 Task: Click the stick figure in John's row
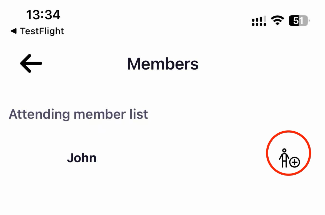pyautogui.click(x=284, y=158)
